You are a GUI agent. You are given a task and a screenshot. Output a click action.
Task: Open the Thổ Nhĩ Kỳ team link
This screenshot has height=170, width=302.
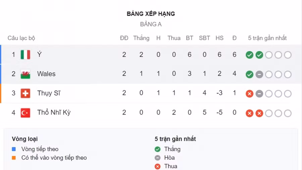(x=54, y=113)
